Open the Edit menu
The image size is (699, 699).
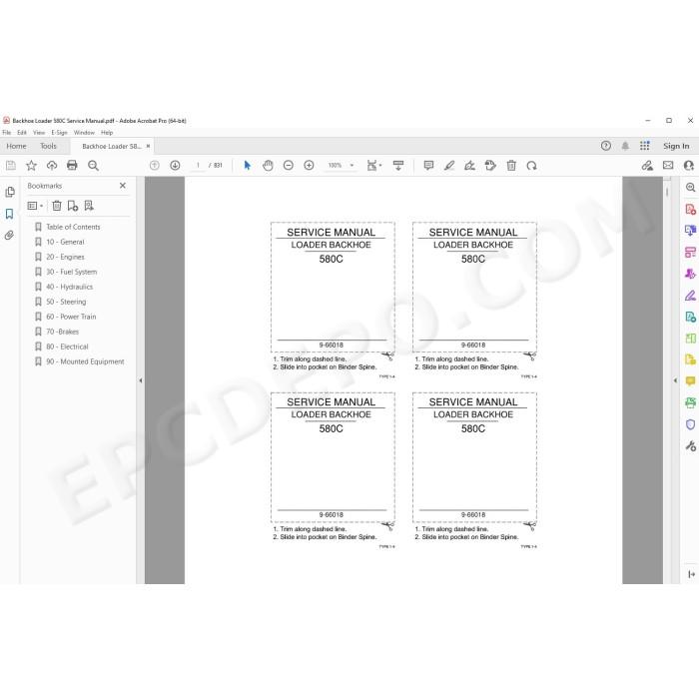tap(22, 133)
